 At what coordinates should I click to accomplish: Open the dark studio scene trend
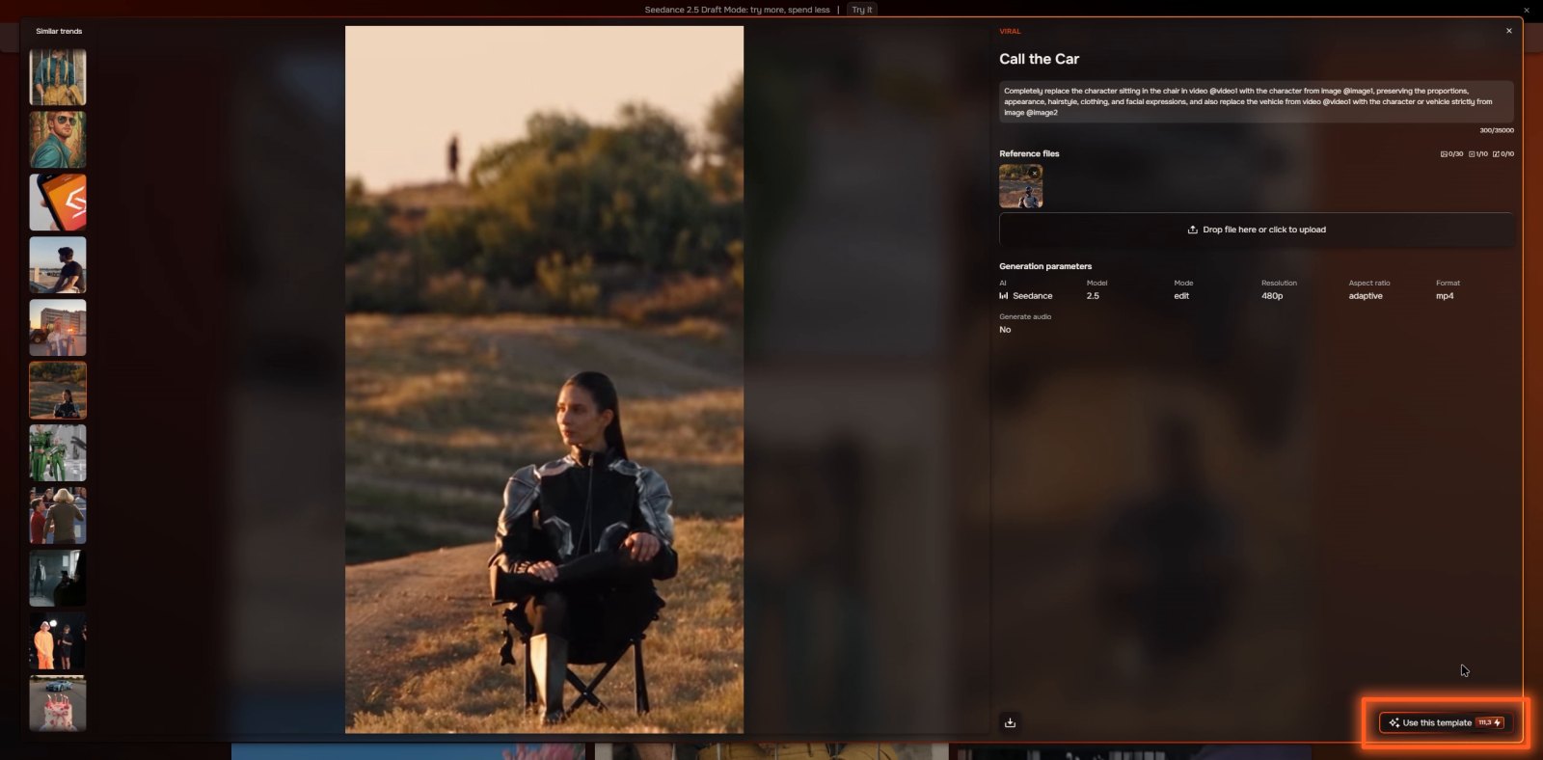pos(58,579)
